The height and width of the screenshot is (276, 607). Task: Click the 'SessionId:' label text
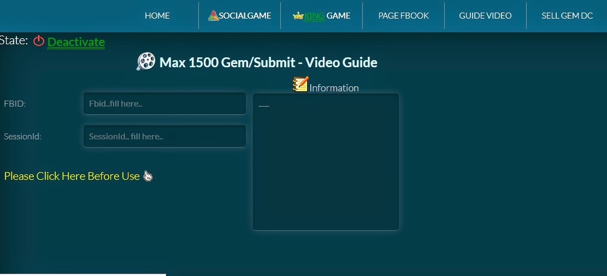click(x=22, y=137)
